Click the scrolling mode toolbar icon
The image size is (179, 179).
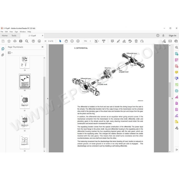[x=104, y=41]
